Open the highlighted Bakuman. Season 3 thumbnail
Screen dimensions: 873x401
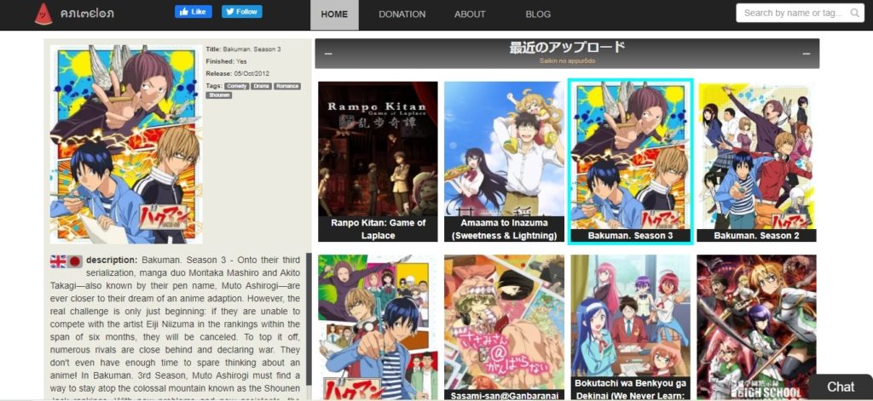pyautogui.click(x=630, y=161)
